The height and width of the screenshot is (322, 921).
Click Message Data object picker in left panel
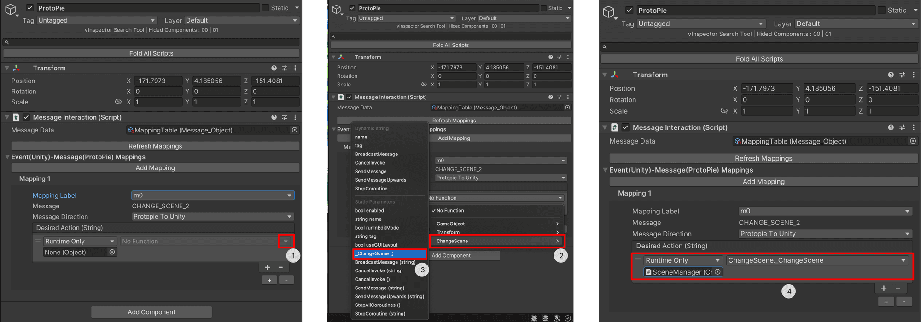295,130
